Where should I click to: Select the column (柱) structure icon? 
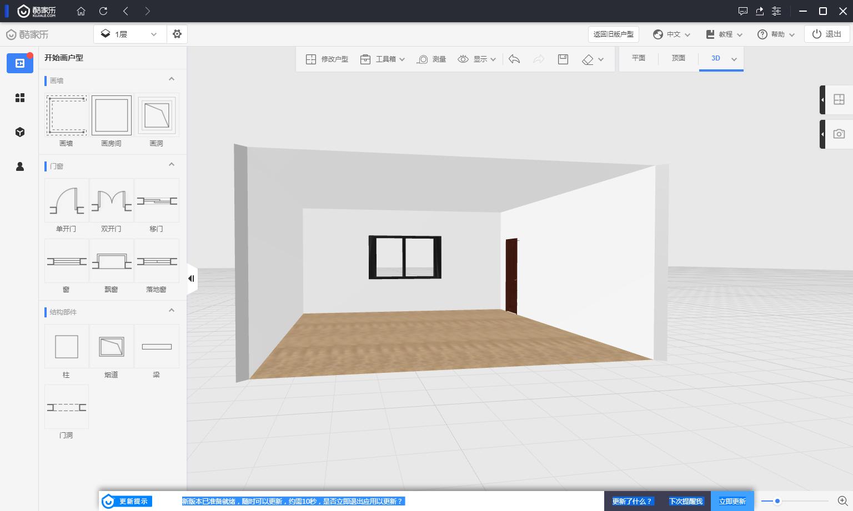(x=66, y=347)
